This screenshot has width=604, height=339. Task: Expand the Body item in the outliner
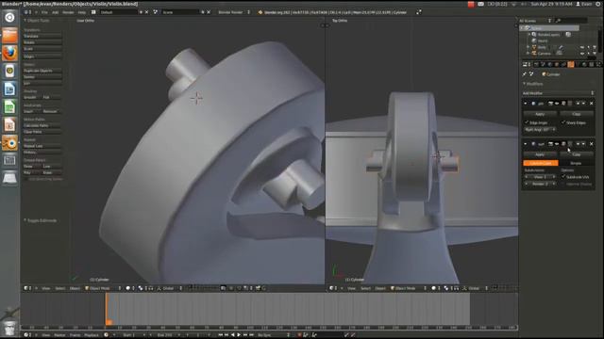(x=528, y=47)
